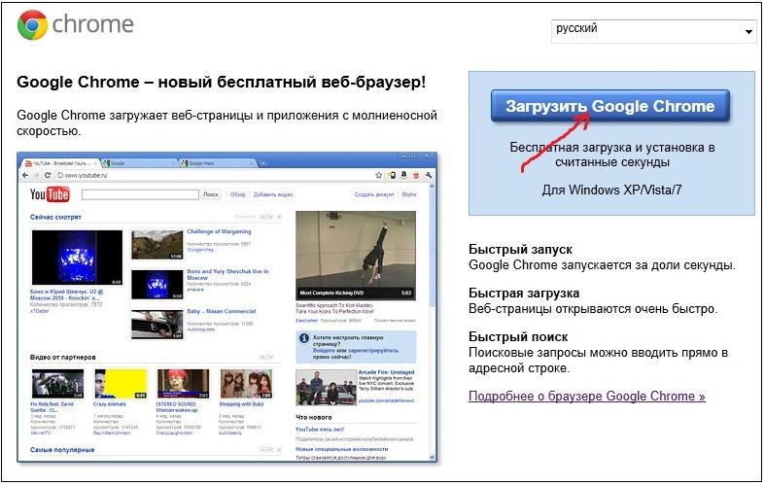The width and height of the screenshot is (765, 485).
Task: Click the YouTube пять лет! news link
Action: 320,430
